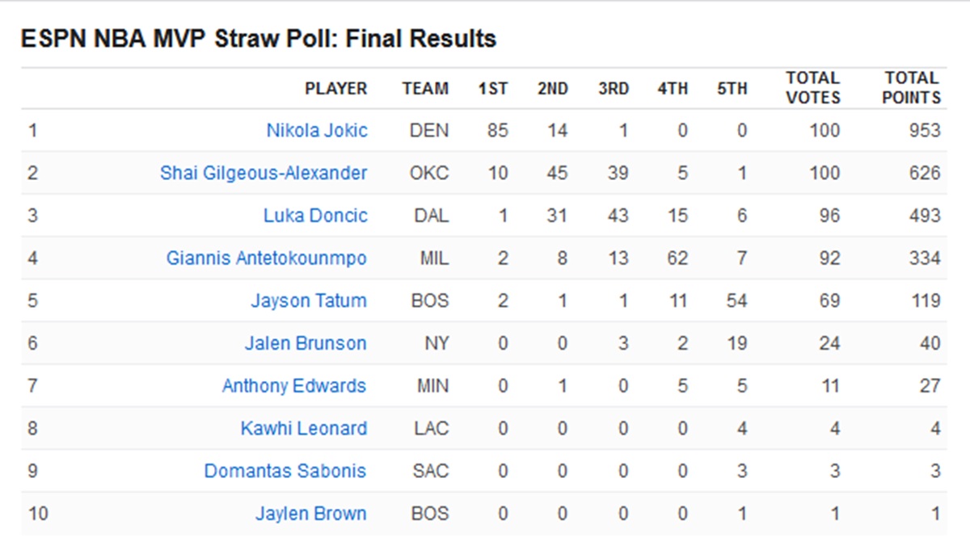Open the Nikola Jokic player link
Viewport: 970px width, 558px height.
[x=316, y=131]
